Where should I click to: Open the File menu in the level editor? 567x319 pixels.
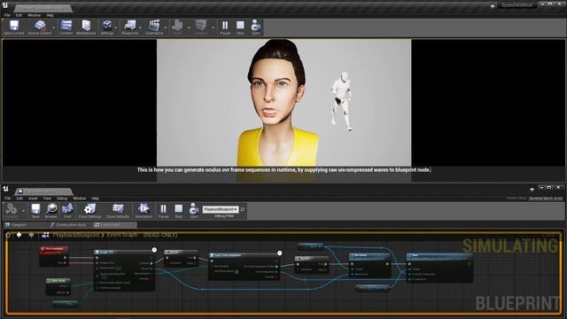click(7, 15)
